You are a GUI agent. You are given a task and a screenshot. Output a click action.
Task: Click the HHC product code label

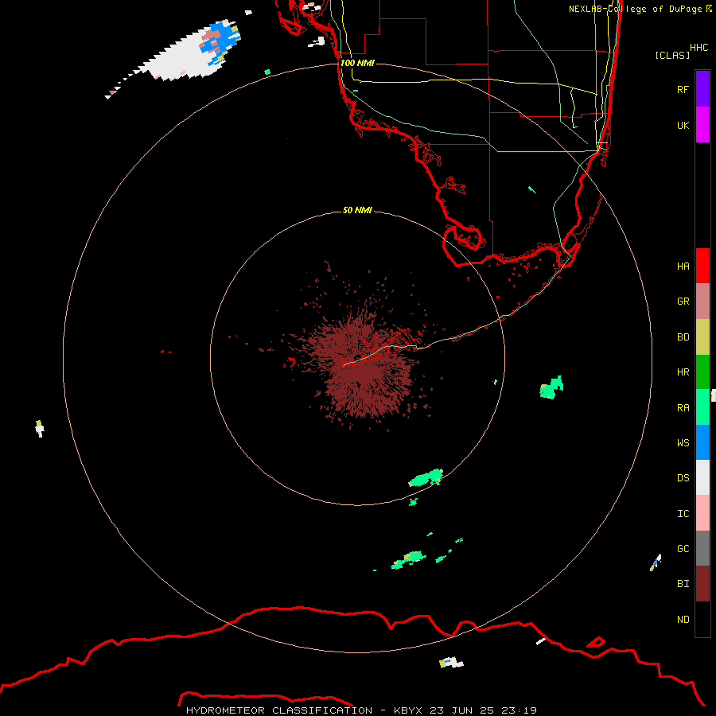[x=698, y=48]
